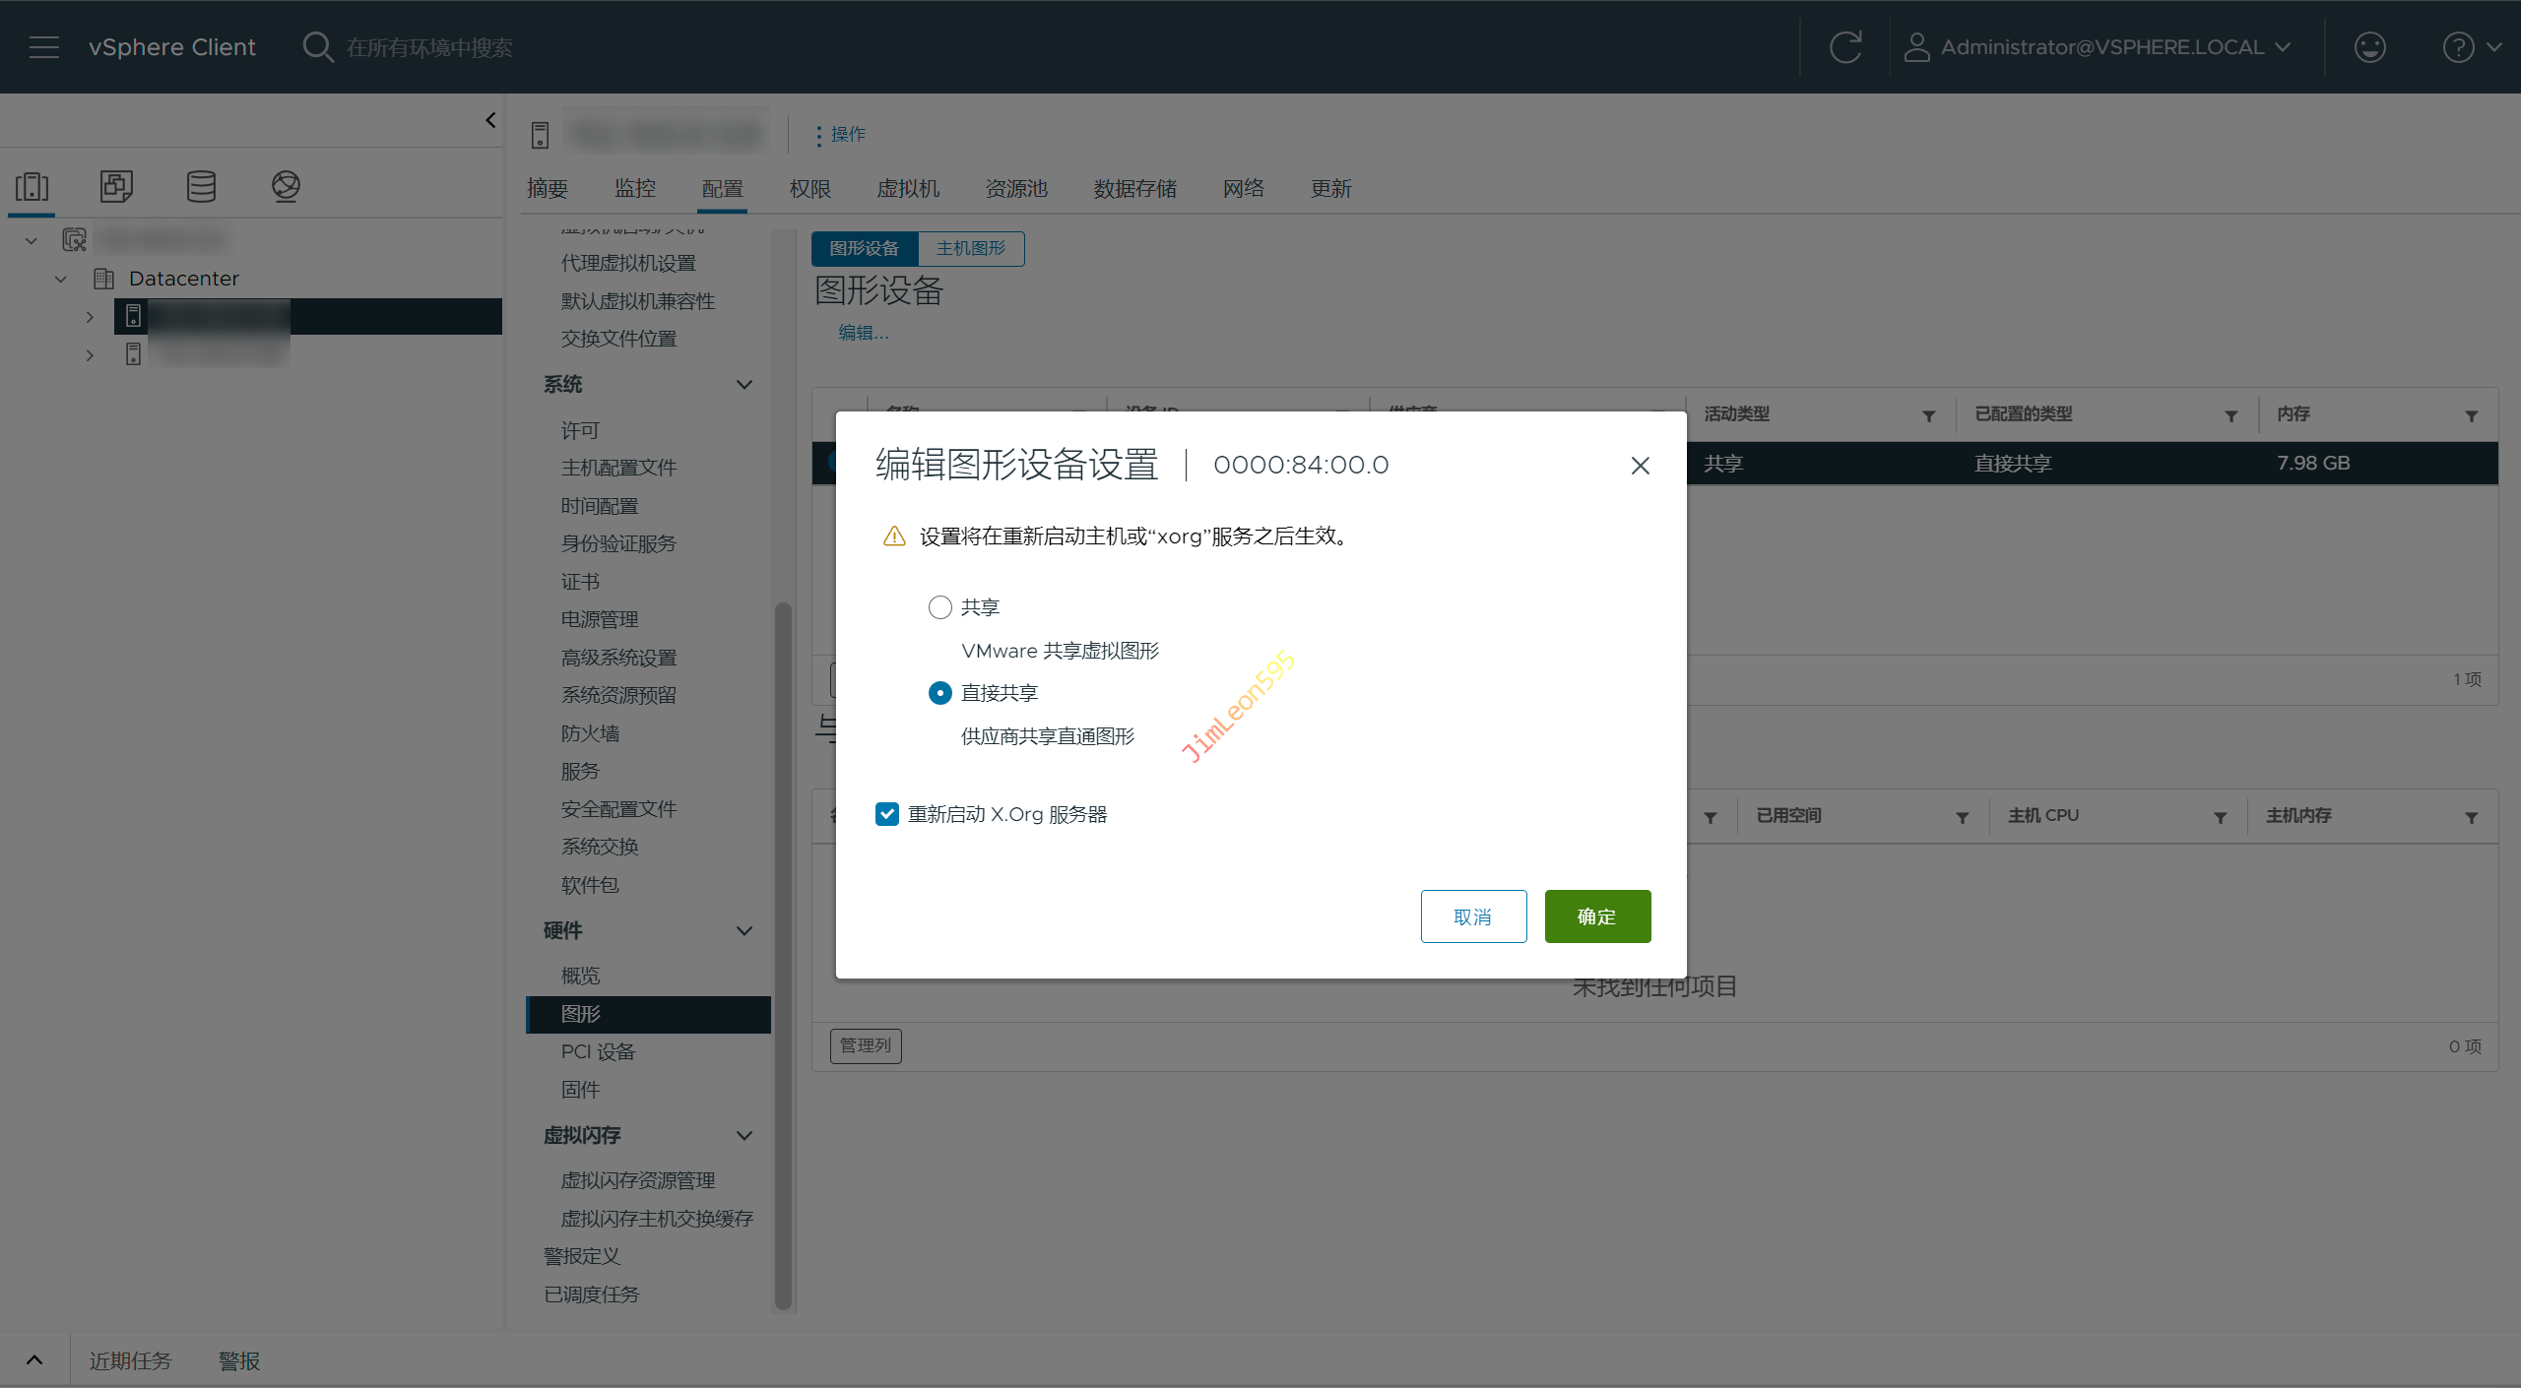
Task: Open the smiley feedback icon
Action: [2369, 47]
